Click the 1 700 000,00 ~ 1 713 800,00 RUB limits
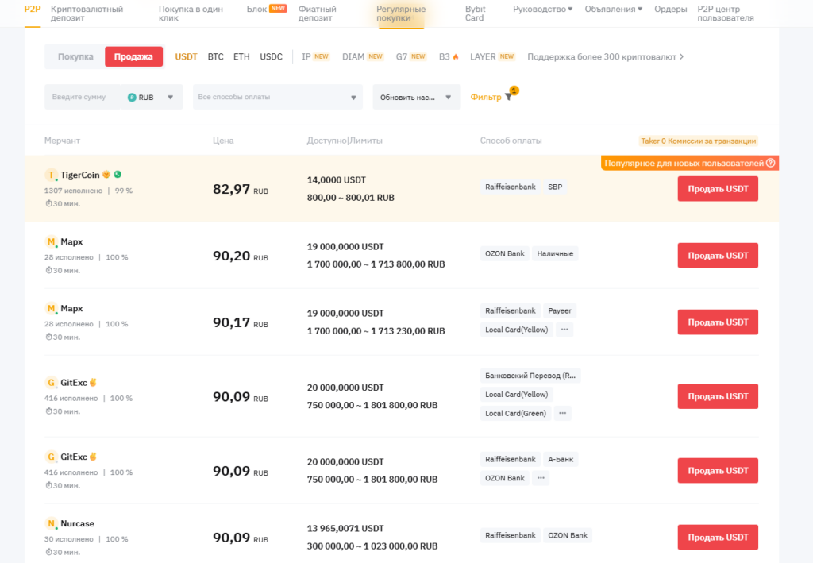The image size is (813, 563). click(376, 264)
